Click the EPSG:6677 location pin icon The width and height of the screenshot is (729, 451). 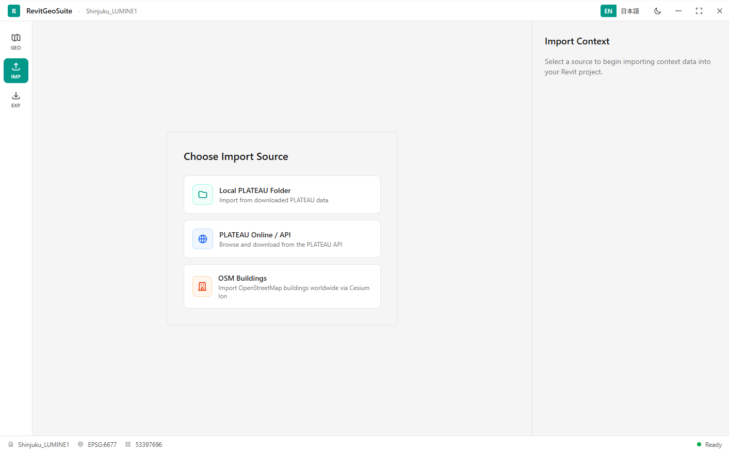pyautogui.click(x=80, y=444)
